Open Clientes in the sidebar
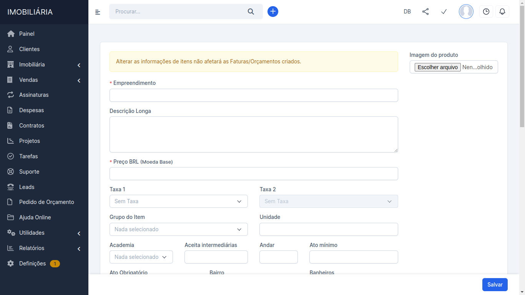The width and height of the screenshot is (525, 295). (x=30, y=49)
